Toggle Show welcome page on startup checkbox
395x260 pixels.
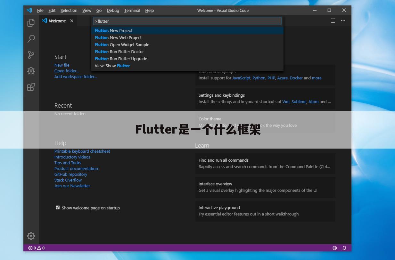point(58,207)
